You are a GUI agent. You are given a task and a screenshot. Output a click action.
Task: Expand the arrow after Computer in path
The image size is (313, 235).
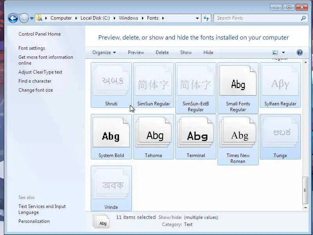76,18
